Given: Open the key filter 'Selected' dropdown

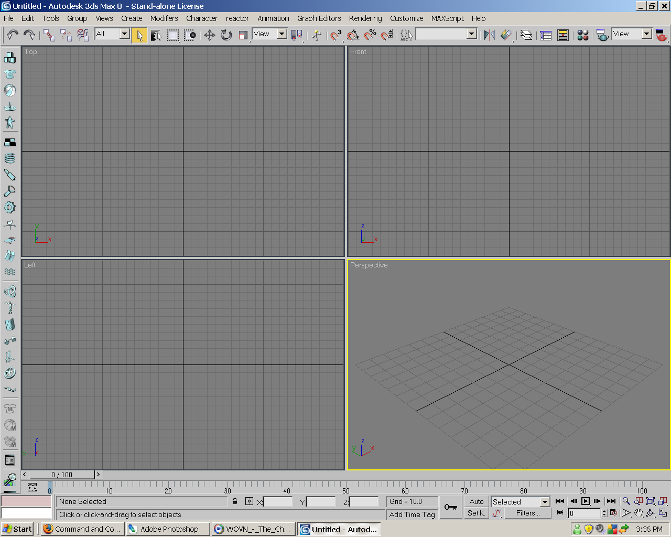Looking at the screenshot, I should pyautogui.click(x=545, y=502).
